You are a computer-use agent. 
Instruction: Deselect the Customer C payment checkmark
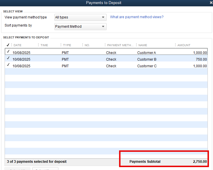click(x=8, y=65)
